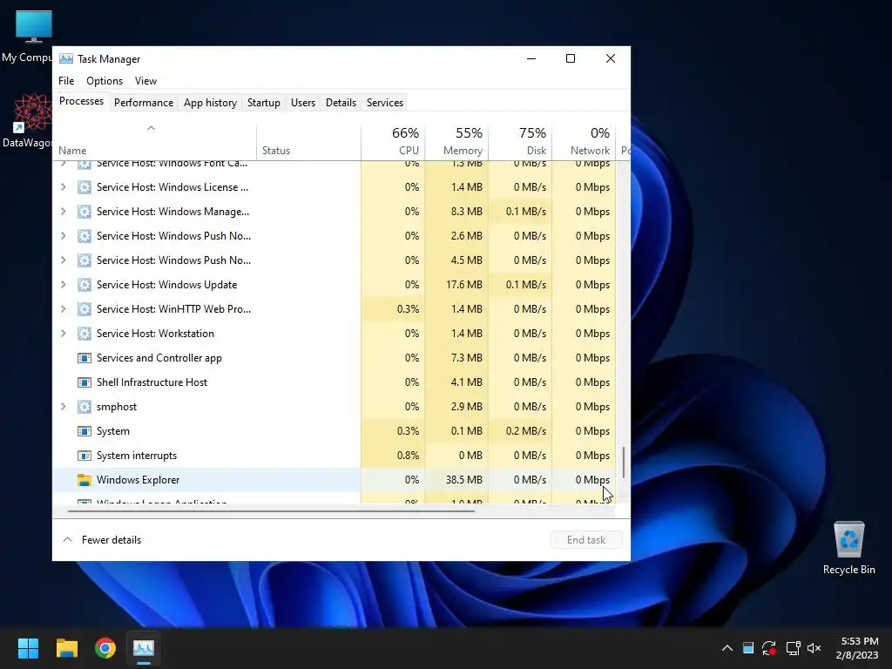Select the My Computer desktop icon

(x=27, y=37)
